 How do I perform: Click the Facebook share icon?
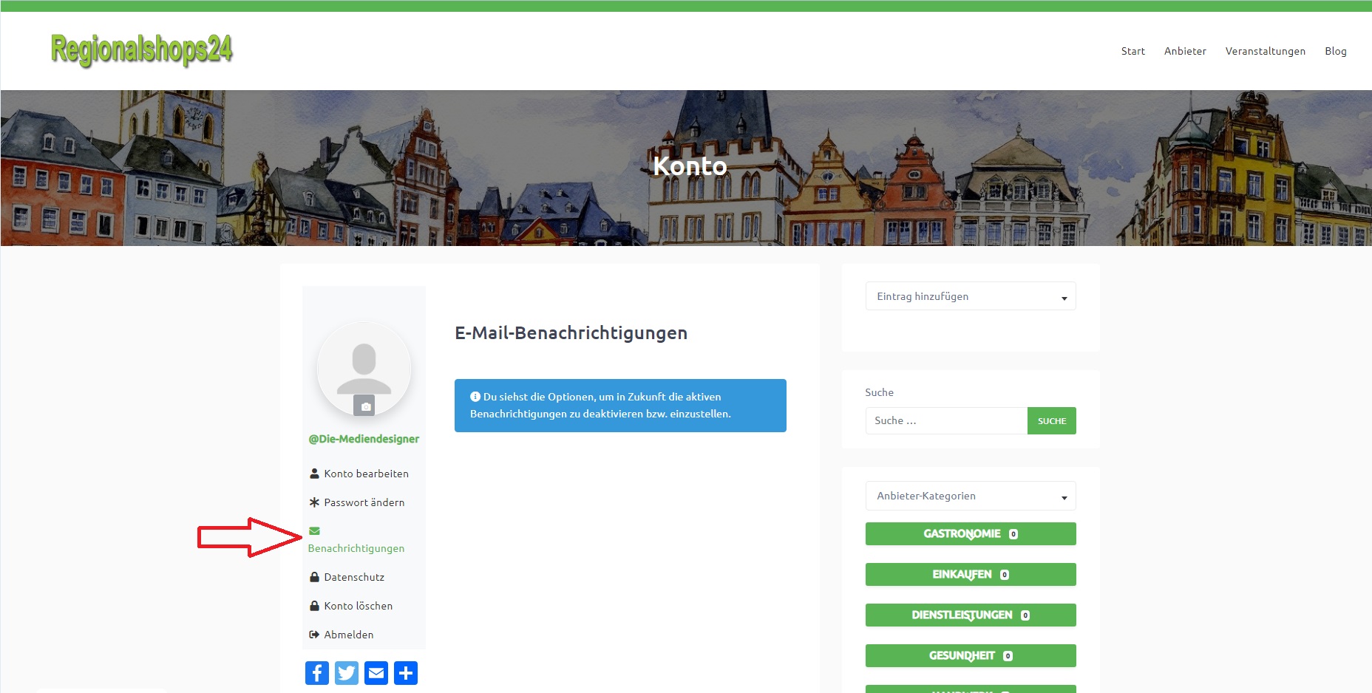point(317,673)
